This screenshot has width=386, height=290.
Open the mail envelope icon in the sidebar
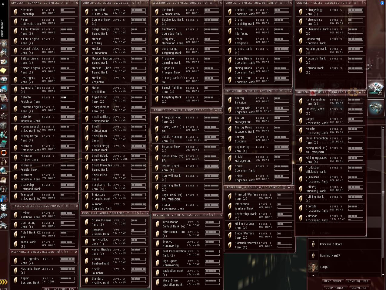tap(4, 62)
